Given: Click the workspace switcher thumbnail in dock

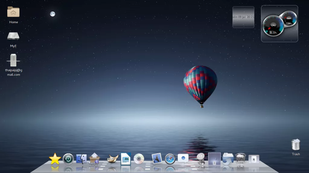Looking at the screenshot, I should [x=214, y=159].
